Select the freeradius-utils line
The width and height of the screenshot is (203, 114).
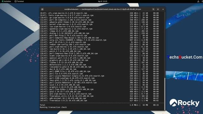(x=99, y=96)
